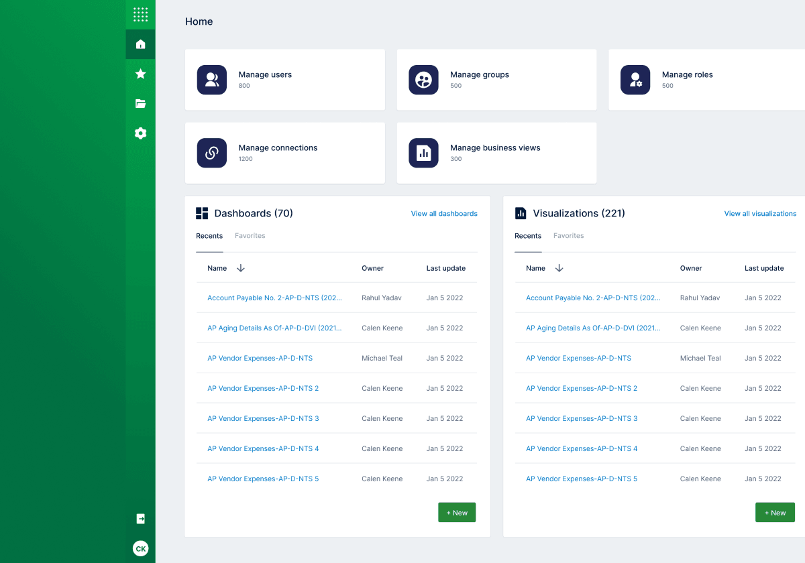
Task: Select Recents tab in Visualizations
Action: 528,236
